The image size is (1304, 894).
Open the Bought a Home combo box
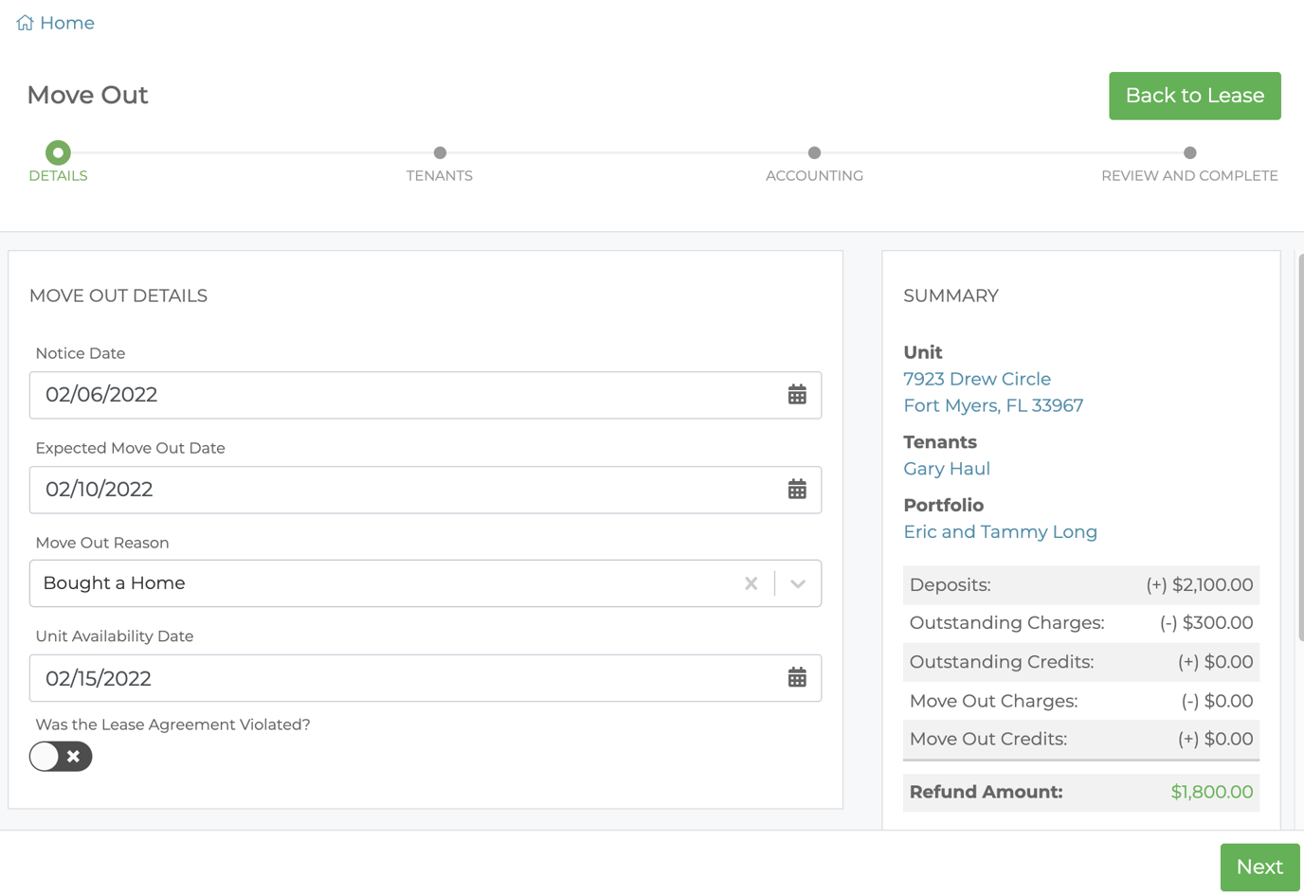[379, 583]
